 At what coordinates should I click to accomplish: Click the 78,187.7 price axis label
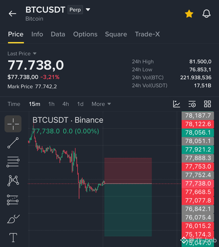[x=198, y=116]
